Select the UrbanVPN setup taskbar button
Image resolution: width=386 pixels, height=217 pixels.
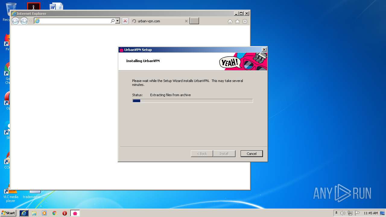[x=75, y=213]
